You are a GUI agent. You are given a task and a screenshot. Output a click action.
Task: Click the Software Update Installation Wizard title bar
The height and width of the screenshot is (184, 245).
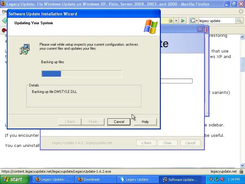(84, 14)
